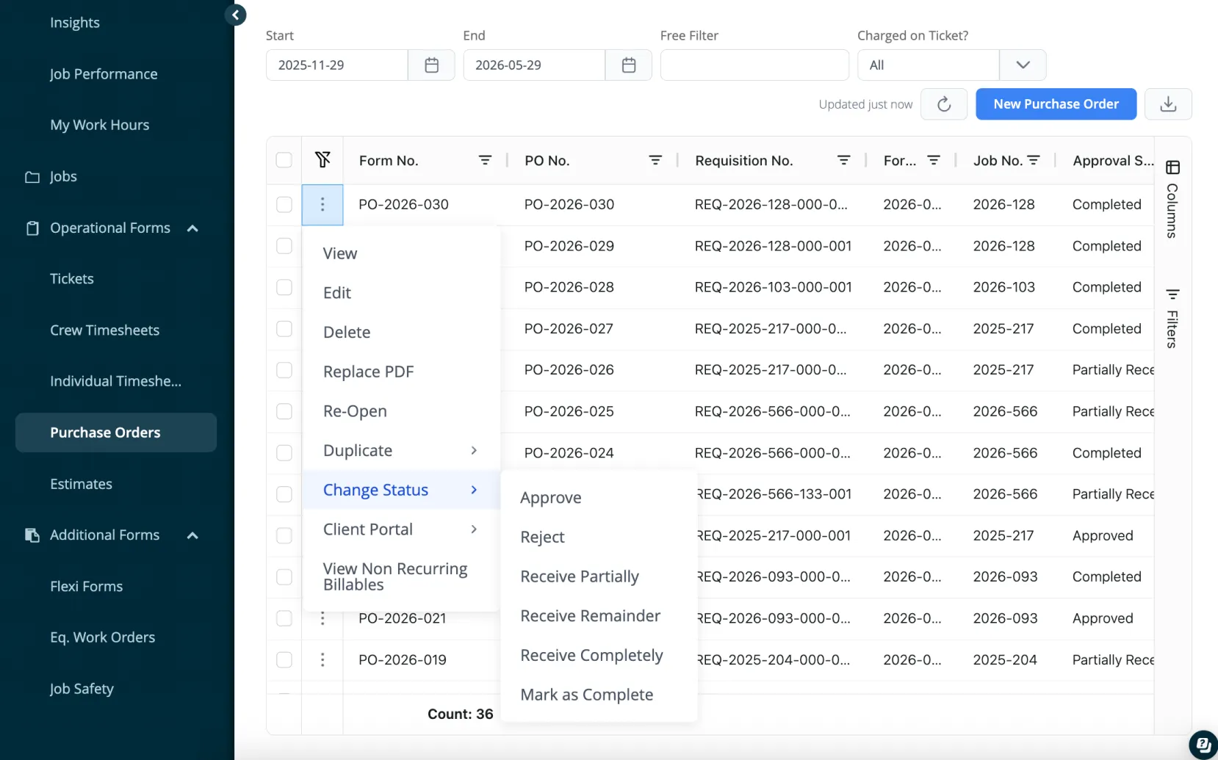Check the box for PO-2026-030 row
Screen dimensions: 1218x760
[284, 205]
